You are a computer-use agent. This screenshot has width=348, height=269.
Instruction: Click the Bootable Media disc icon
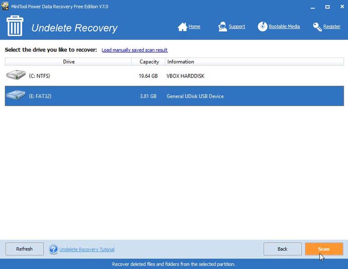pos(263,26)
